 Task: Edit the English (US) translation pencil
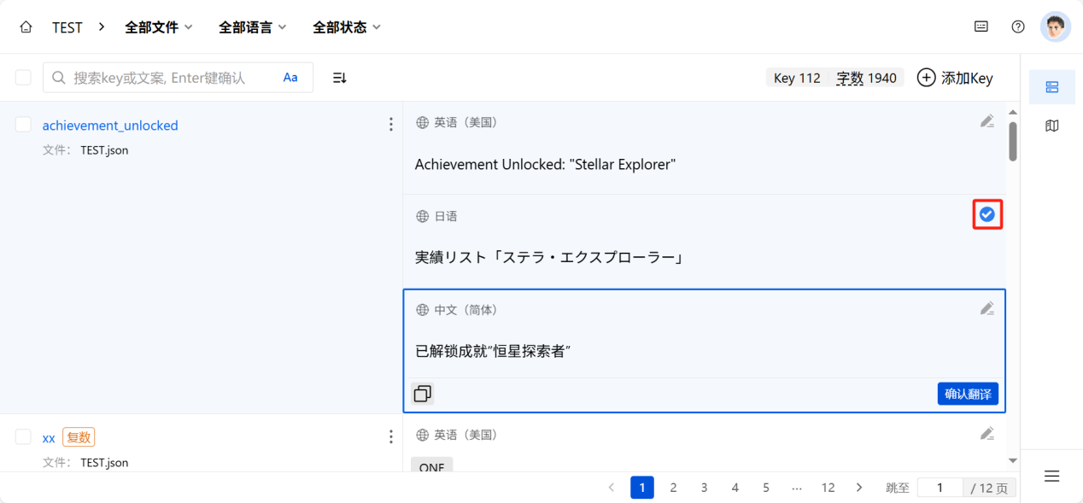986,122
